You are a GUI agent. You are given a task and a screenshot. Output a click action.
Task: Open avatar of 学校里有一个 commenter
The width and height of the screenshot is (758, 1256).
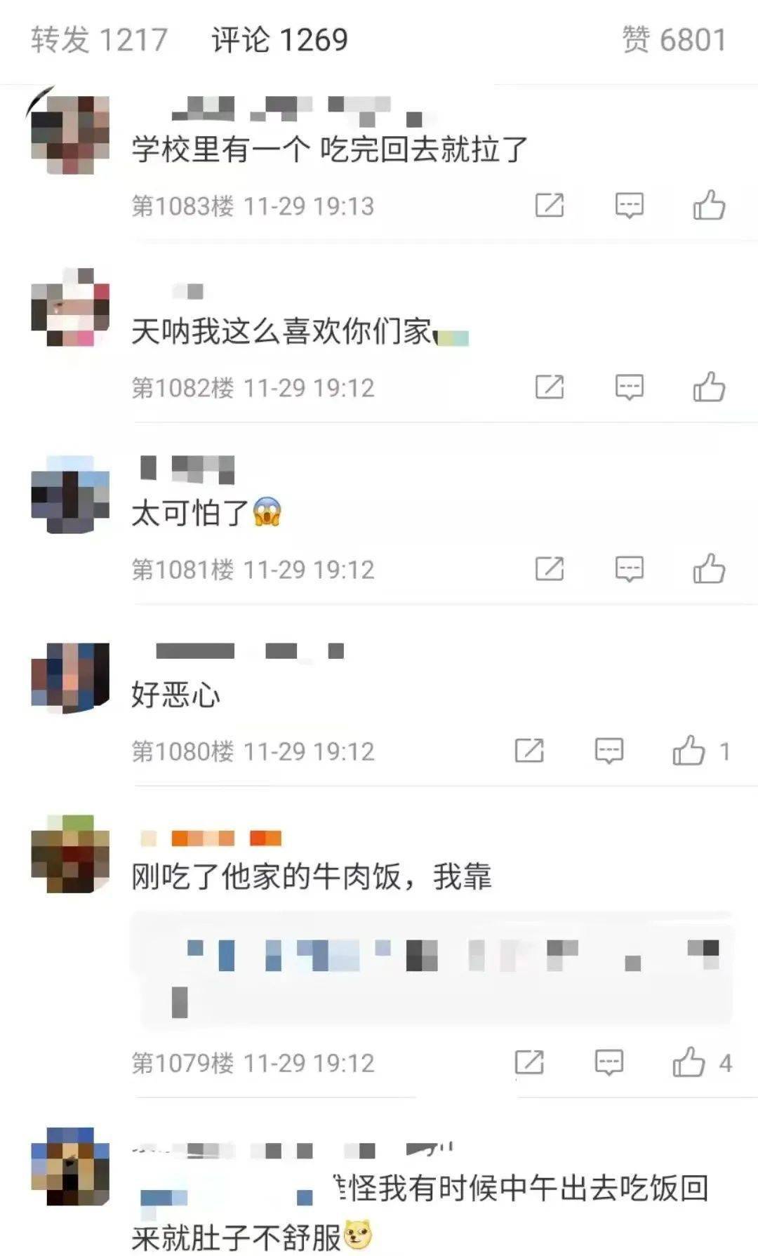click(71, 135)
